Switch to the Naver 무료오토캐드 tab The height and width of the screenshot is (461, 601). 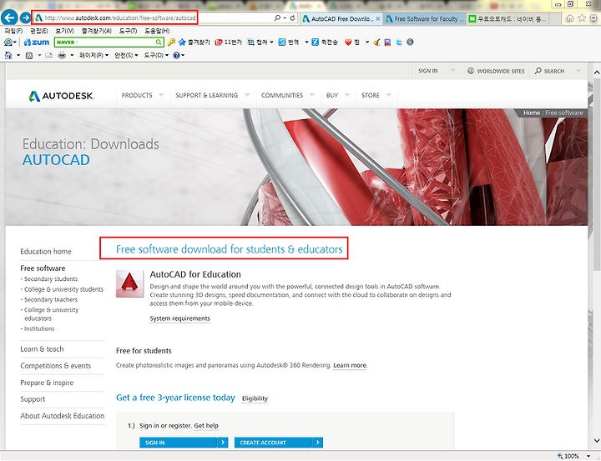pyautogui.click(x=508, y=18)
